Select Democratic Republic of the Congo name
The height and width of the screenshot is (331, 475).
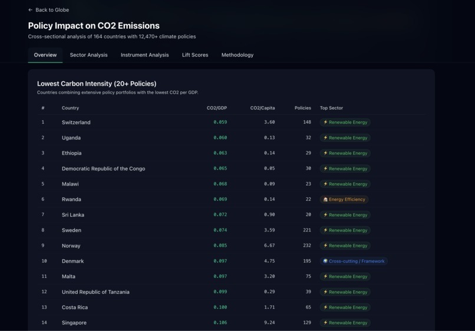click(x=103, y=168)
